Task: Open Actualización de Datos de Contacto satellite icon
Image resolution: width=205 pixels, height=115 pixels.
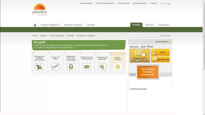Action: (39, 67)
